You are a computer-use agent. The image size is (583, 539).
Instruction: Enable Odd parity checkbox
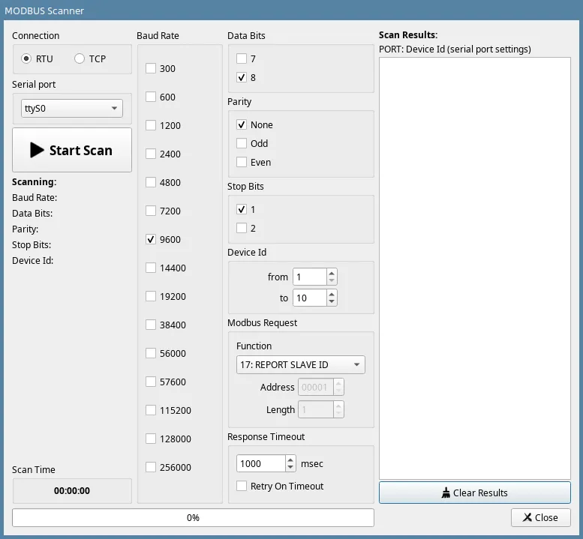[x=242, y=143]
